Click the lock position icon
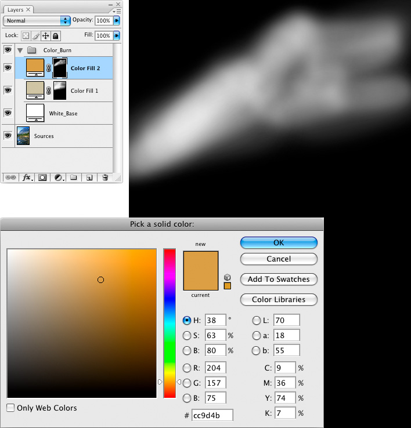 tap(45, 36)
